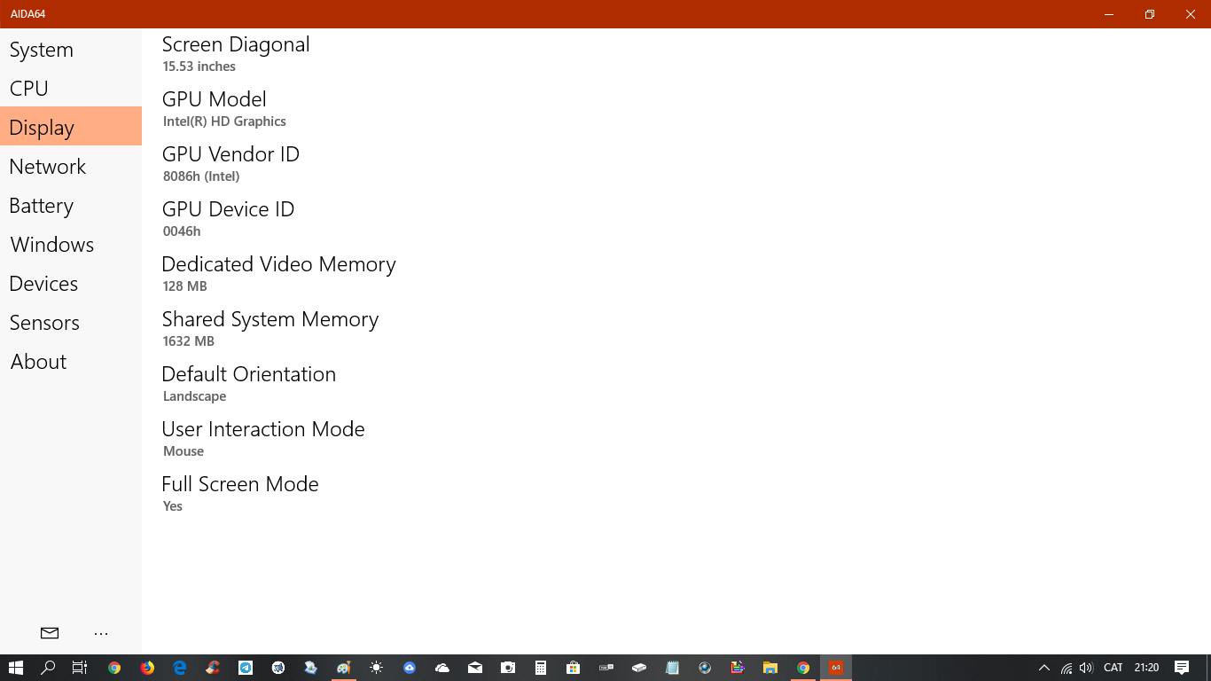The image size is (1211, 681).
Task: Open the three-dot more options menu
Action: coord(101,633)
